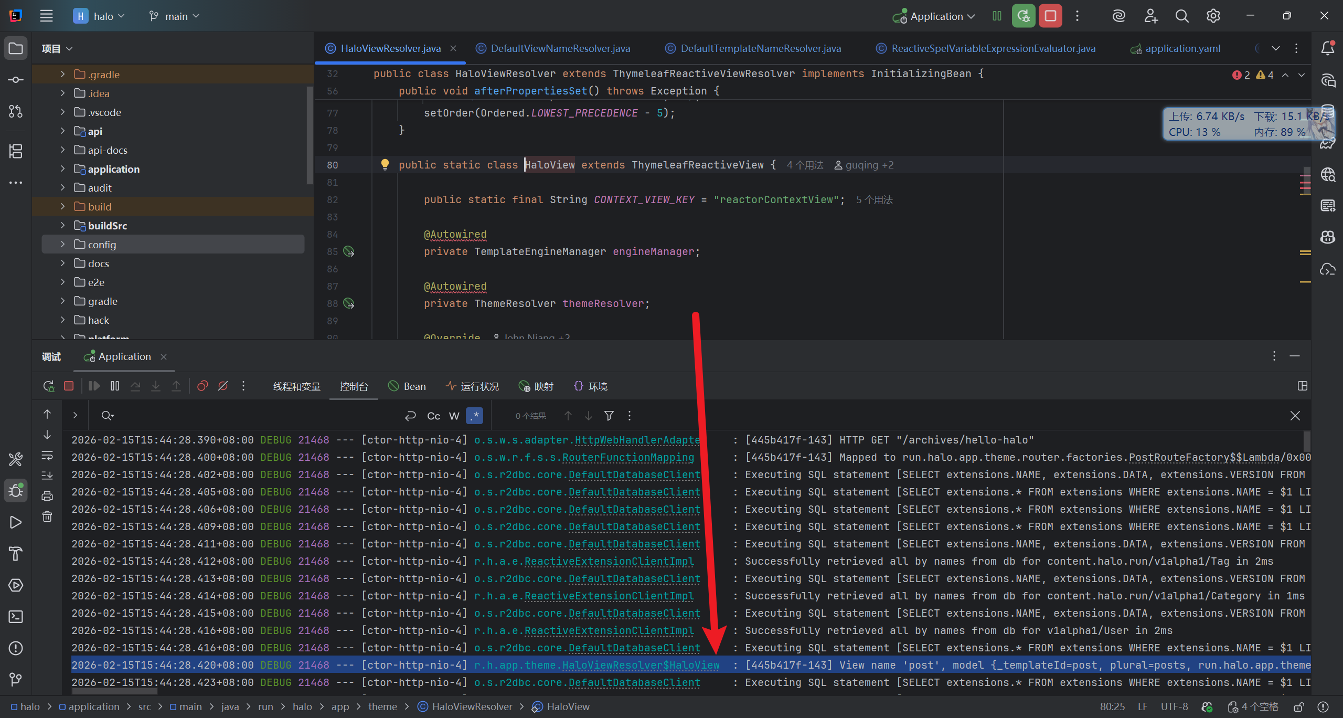Click the horizontal scrollbar in the console
Viewport: 1343px width, 718px height.
[x=114, y=692]
